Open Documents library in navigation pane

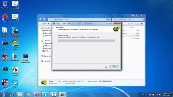click(x=47, y=43)
